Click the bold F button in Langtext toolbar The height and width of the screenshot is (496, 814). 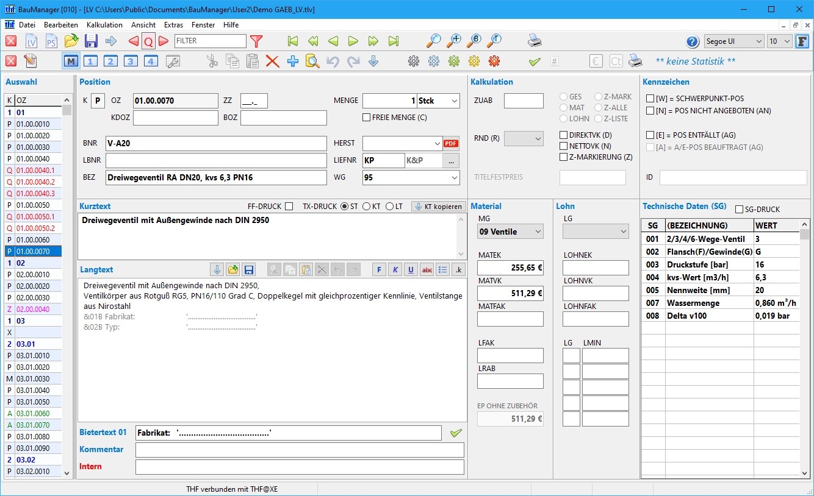coord(379,270)
